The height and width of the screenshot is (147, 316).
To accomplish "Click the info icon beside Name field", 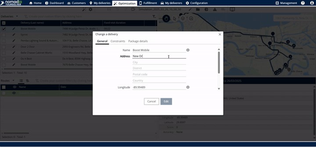I will [188, 50].
